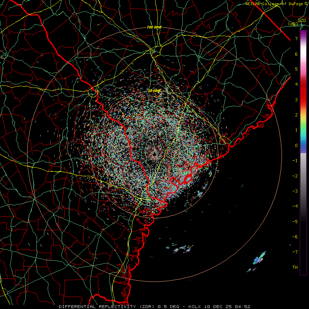The width and height of the screenshot is (309, 309).
Task: Click the DZD legend title
Action: coord(301,21)
